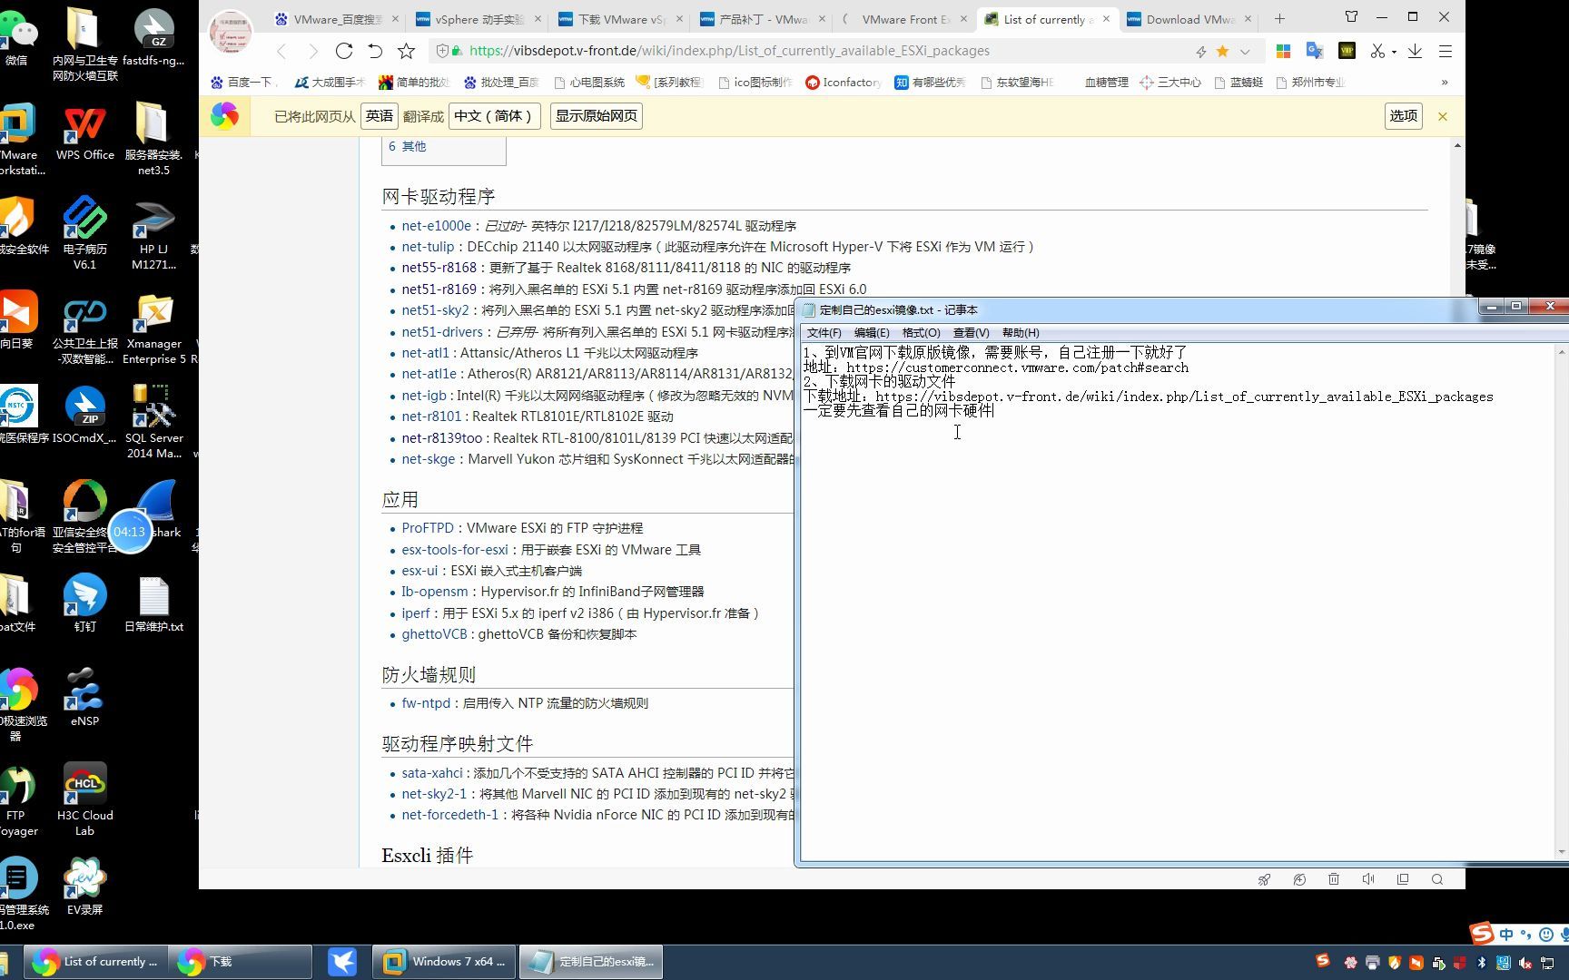1569x980 pixels.
Task: Open eNSP desktop shortcut
Action: click(x=84, y=698)
